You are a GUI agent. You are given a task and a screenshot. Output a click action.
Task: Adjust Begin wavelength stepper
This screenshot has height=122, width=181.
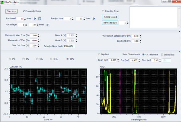(118, 60)
